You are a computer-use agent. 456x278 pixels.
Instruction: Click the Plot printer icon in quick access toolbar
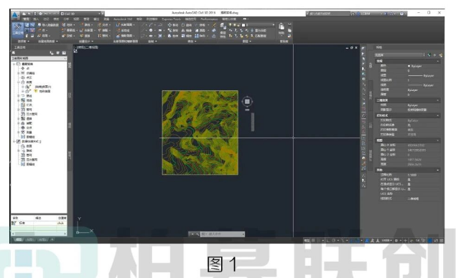[x=40, y=14]
